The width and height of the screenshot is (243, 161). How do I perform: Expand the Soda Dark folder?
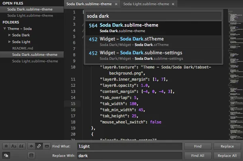10,35
